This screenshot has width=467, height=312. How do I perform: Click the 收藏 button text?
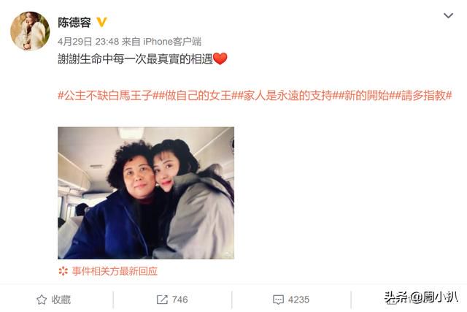(61, 300)
